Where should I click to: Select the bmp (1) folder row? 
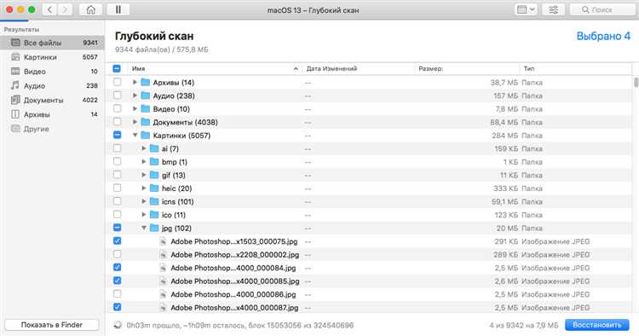tap(369, 162)
